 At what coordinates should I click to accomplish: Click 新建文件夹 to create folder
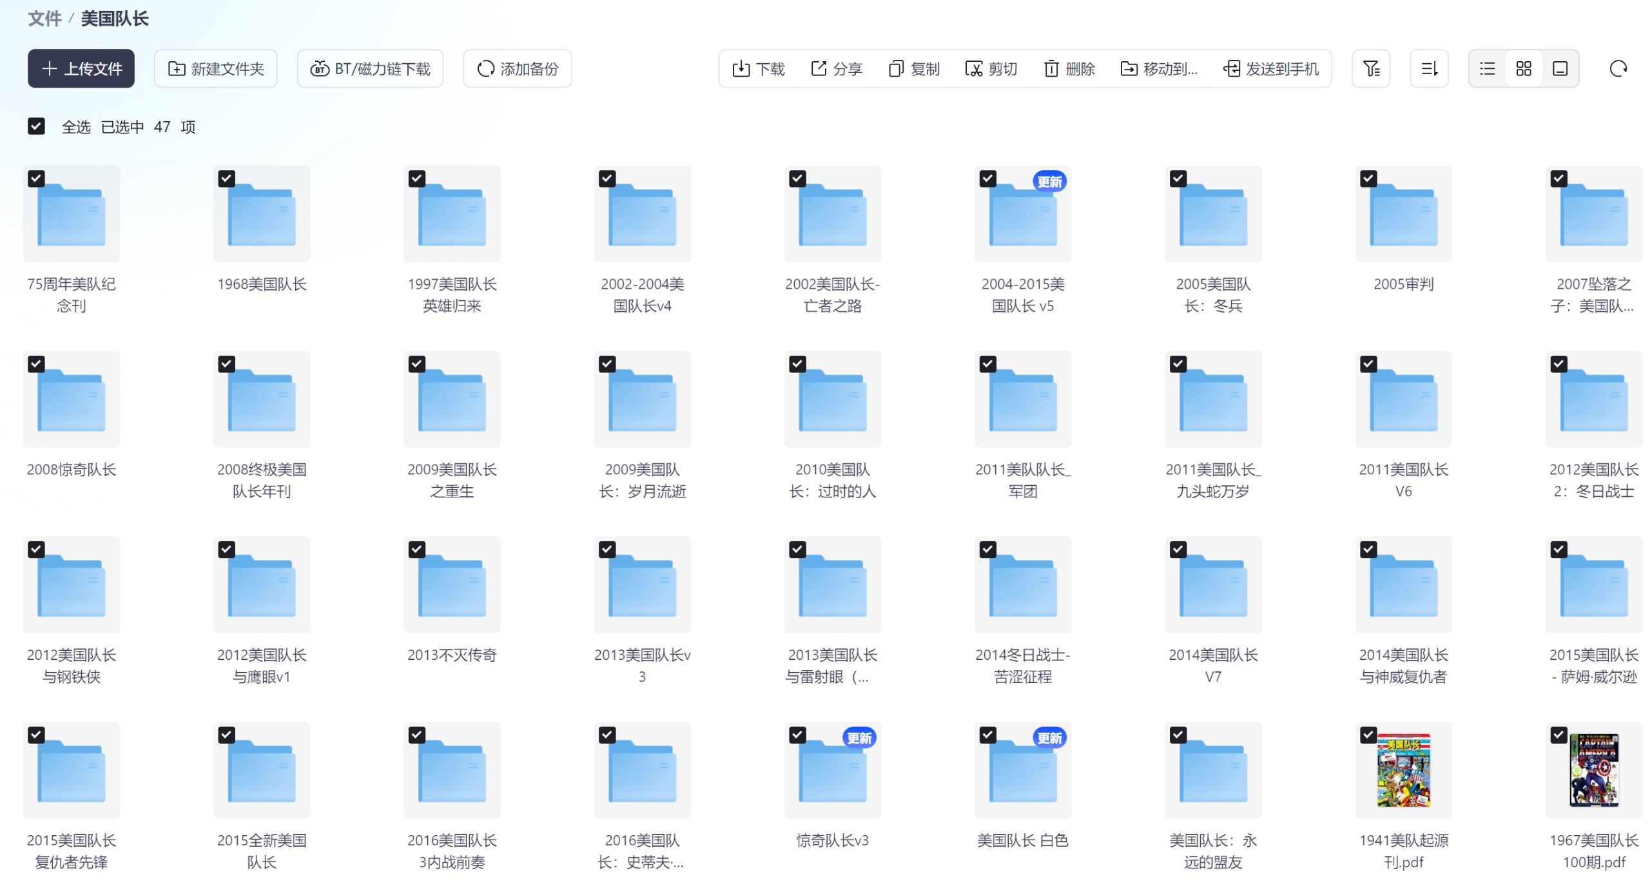point(216,68)
